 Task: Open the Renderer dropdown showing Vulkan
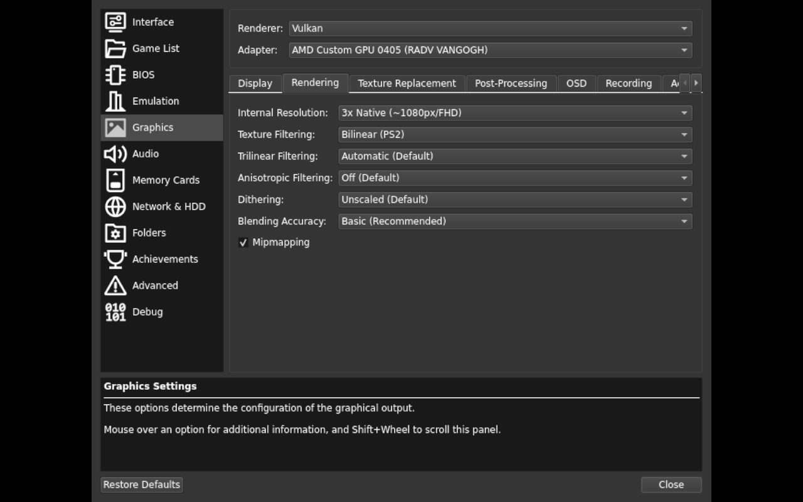pyautogui.click(x=491, y=28)
